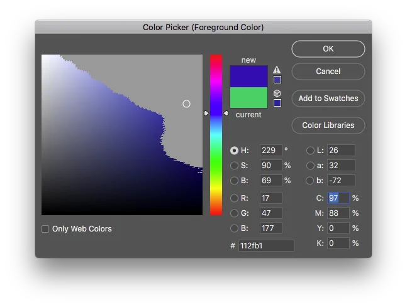Click the R field showing 17
The width and height of the screenshot is (407, 308).
click(271, 198)
